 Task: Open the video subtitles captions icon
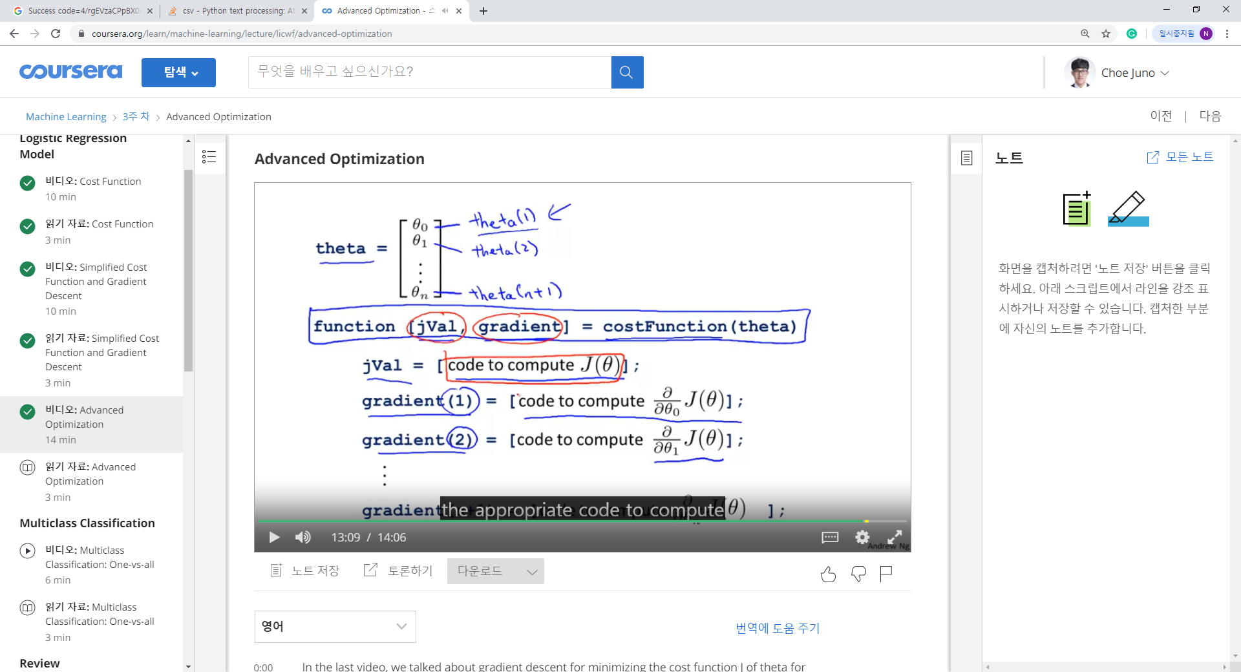click(830, 537)
